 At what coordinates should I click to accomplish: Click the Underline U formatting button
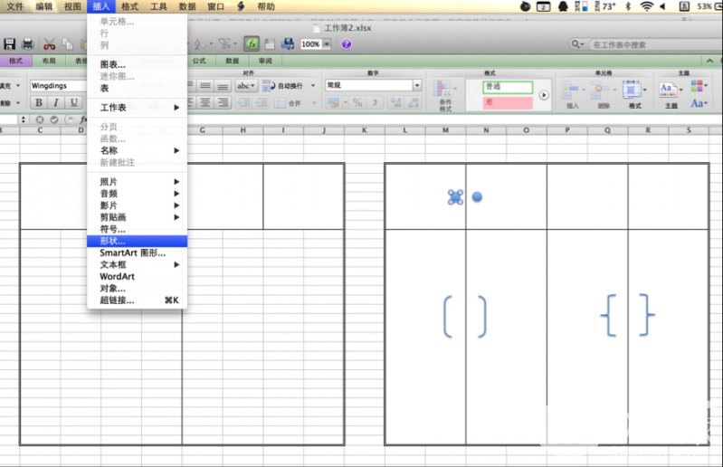click(73, 103)
